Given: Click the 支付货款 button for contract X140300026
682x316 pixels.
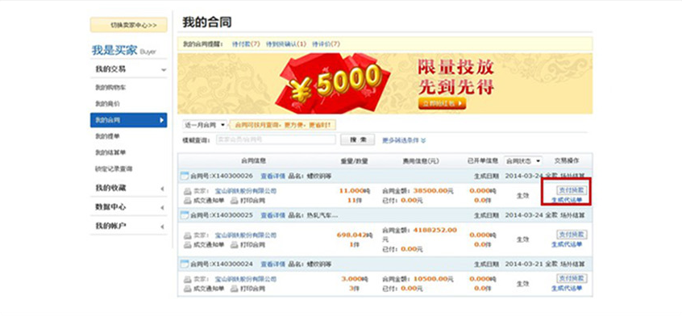Looking at the screenshot, I should coord(572,190).
